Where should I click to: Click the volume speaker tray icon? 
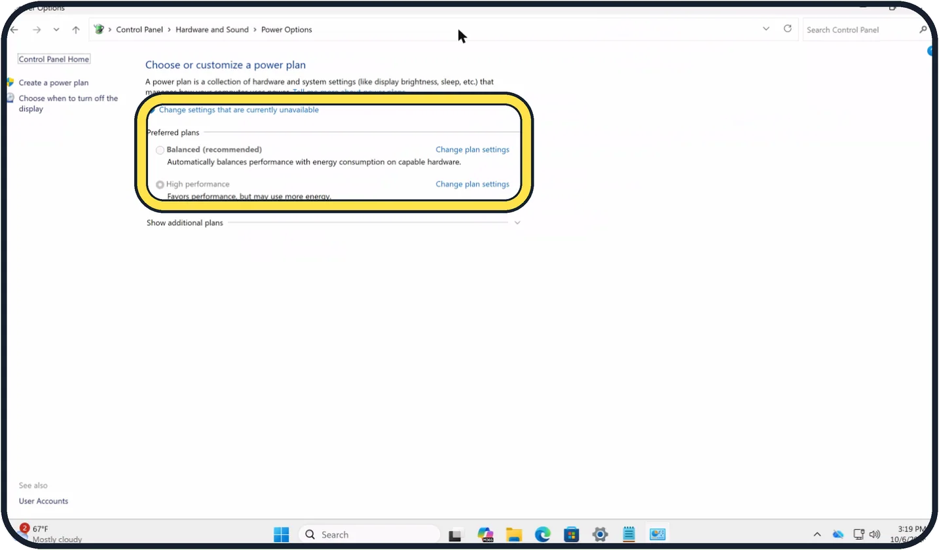(x=875, y=534)
